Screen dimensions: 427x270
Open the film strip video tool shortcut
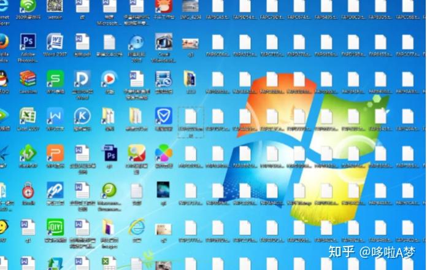(163, 79)
